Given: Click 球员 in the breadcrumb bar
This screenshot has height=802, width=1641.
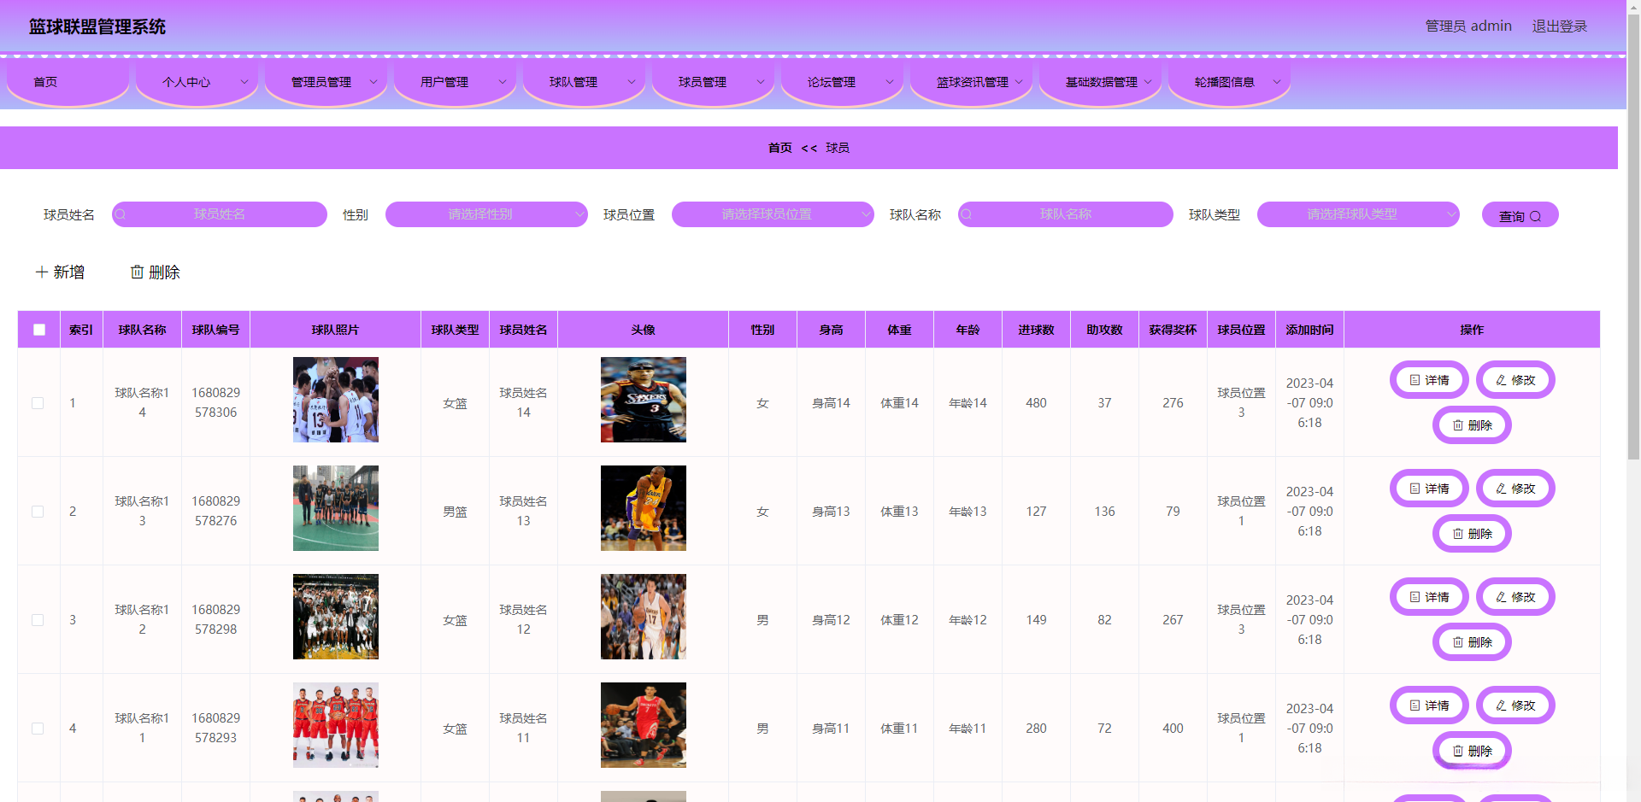Looking at the screenshot, I should tap(838, 148).
